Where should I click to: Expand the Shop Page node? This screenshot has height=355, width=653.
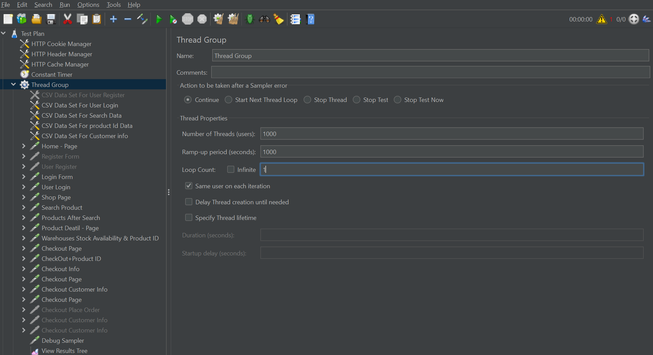24,197
